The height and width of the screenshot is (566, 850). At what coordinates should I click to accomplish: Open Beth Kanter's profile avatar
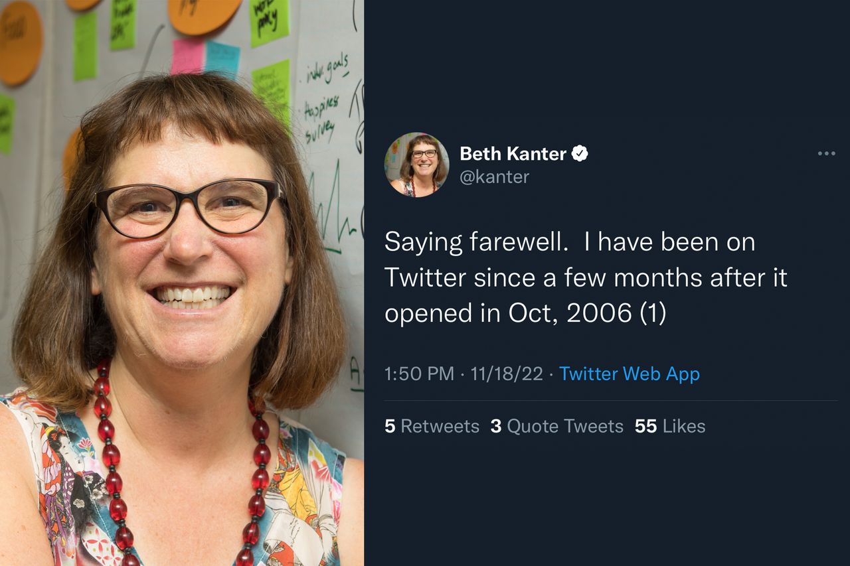pos(416,165)
